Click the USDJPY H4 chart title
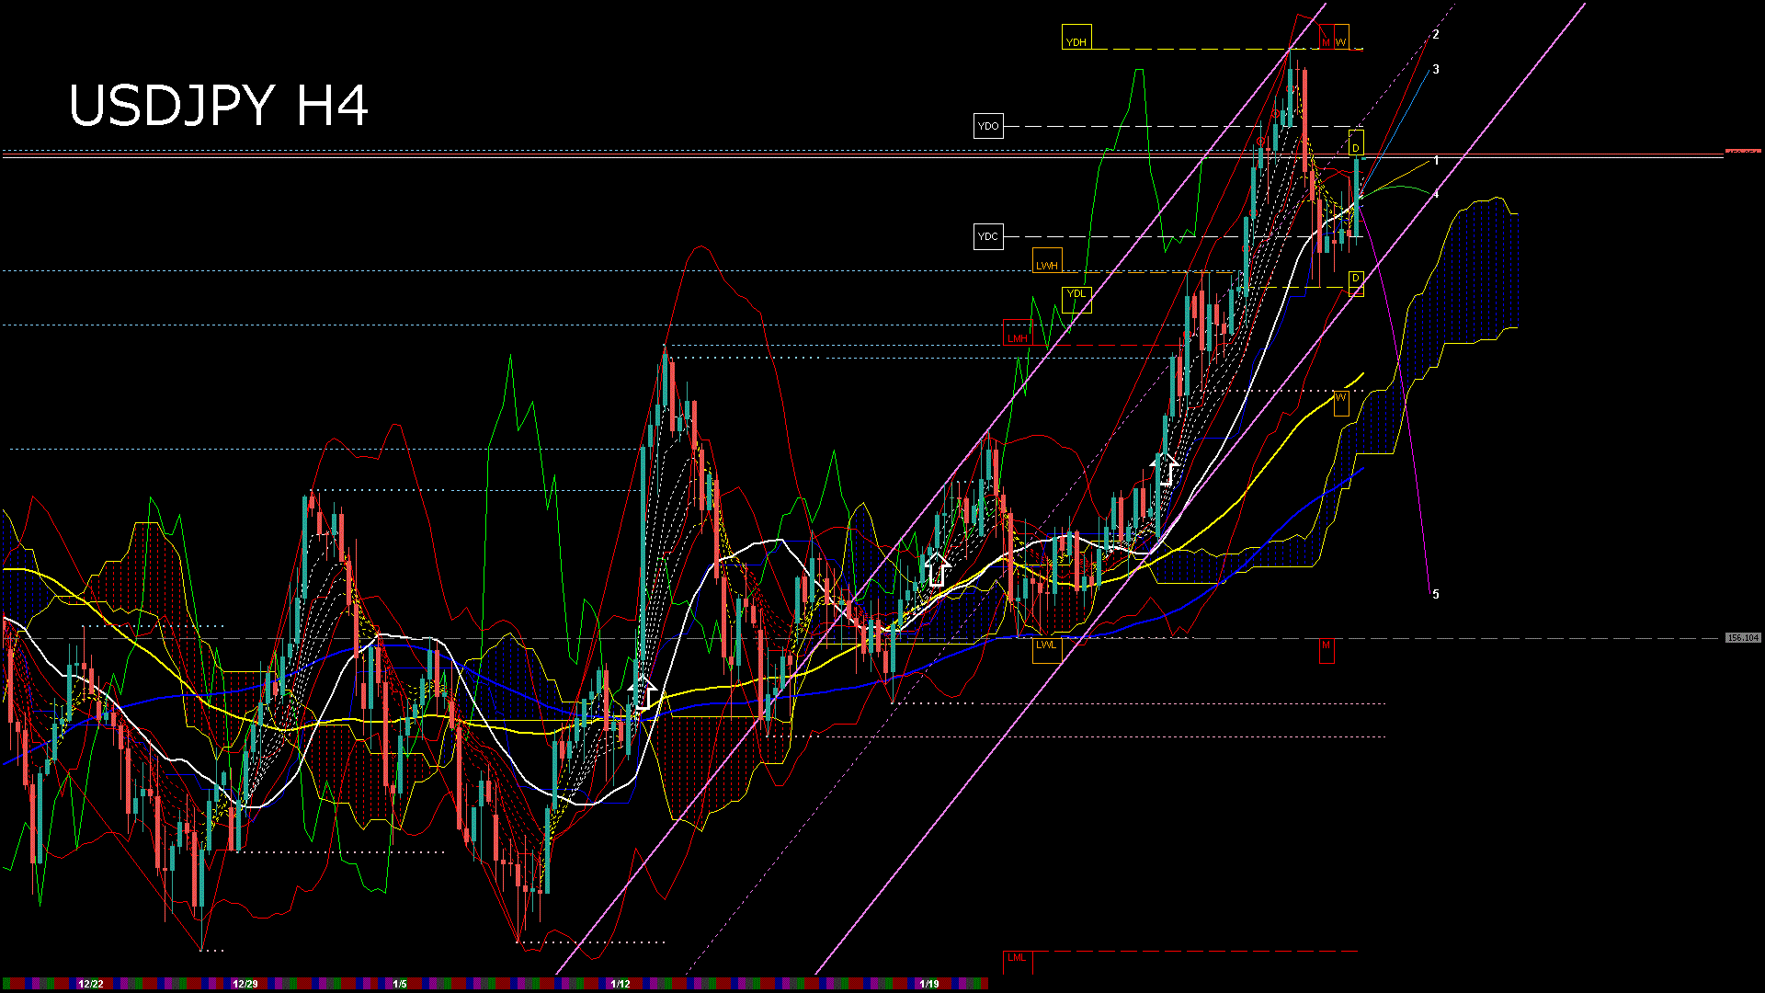The width and height of the screenshot is (1765, 993). pyautogui.click(x=219, y=106)
